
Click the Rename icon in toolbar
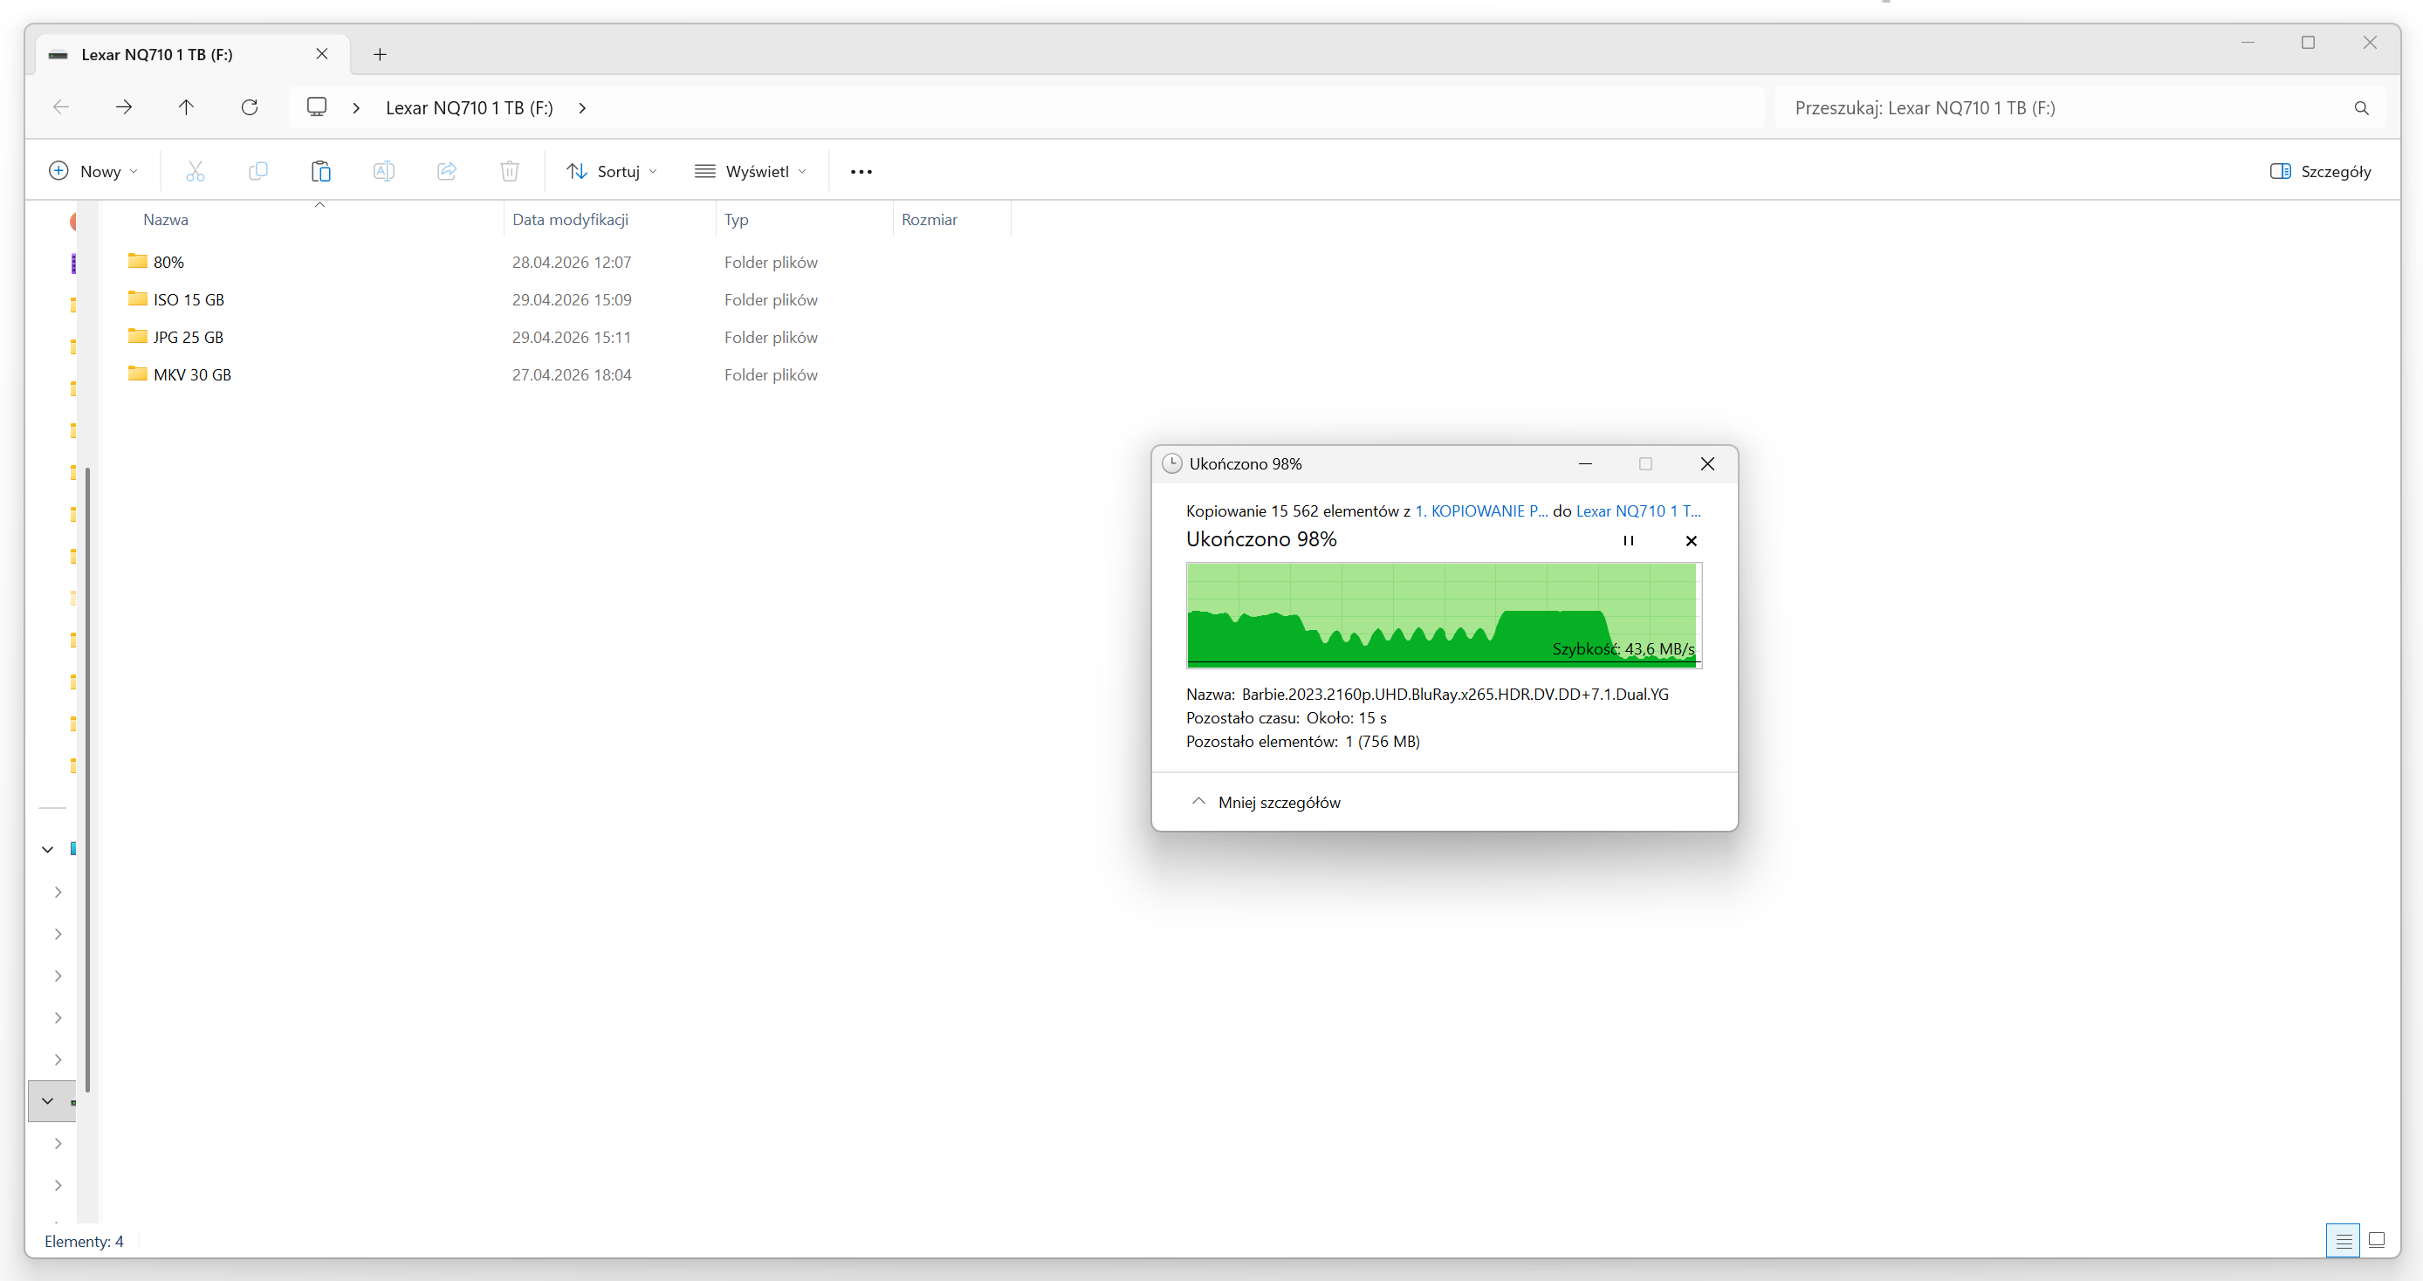point(384,171)
